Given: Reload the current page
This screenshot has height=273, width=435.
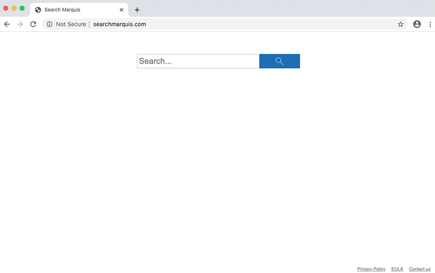Looking at the screenshot, I should tap(33, 24).
